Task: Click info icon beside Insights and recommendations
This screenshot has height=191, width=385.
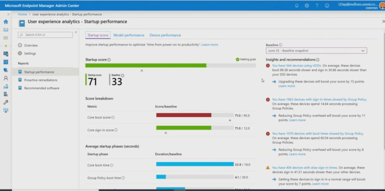Action: click(x=318, y=60)
